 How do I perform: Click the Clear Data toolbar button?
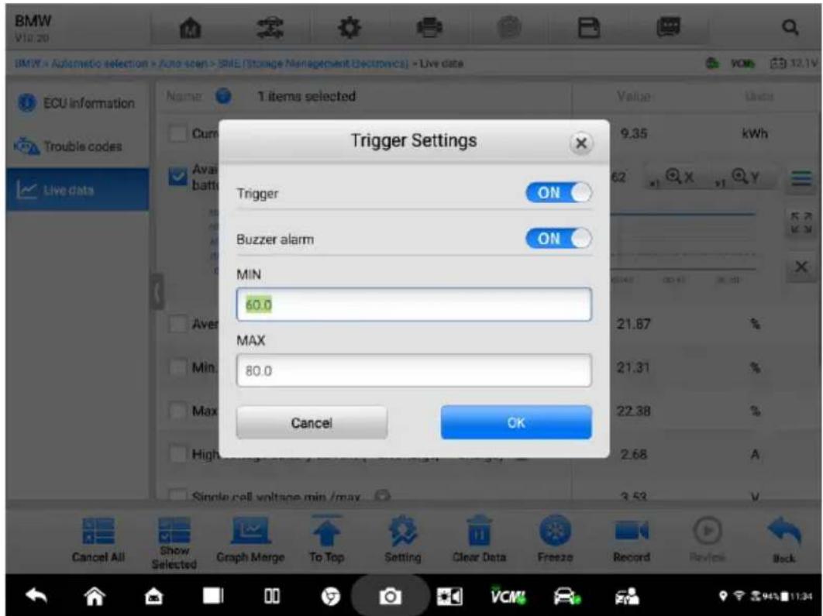[x=479, y=539]
